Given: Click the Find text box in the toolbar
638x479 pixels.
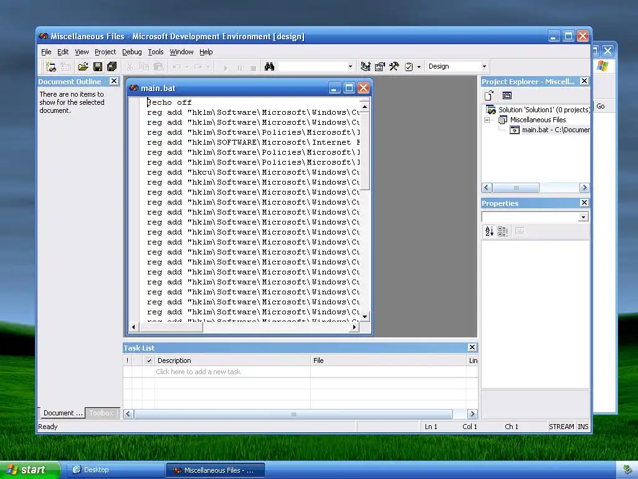Looking at the screenshot, I should pos(312,66).
